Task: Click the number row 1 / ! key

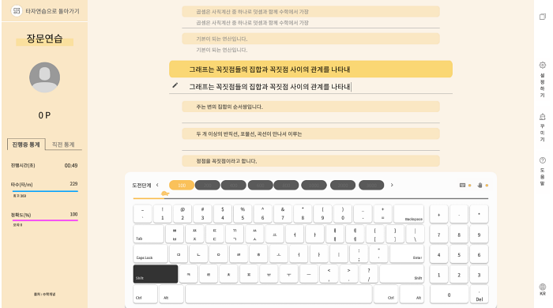Action: click(x=163, y=214)
